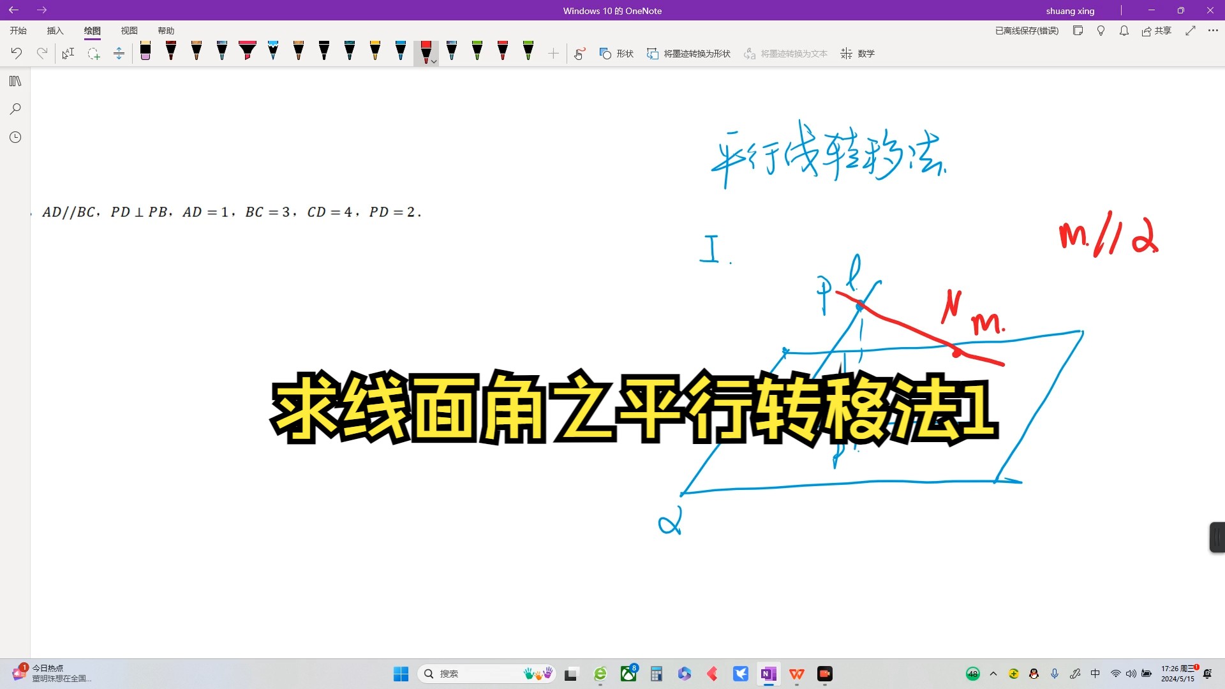The image size is (1225, 689).
Task: Click the 共享 (Share) button
Action: coord(1157,31)
